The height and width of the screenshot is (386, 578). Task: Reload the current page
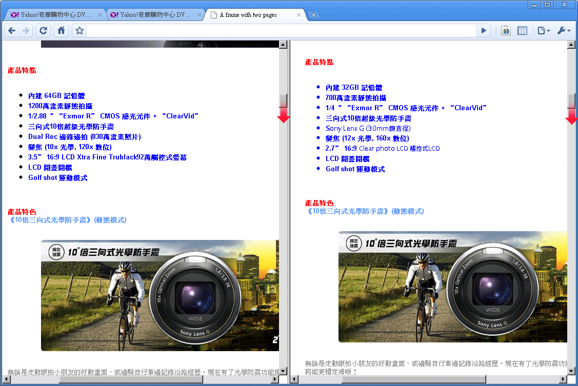tap(43, 31)
